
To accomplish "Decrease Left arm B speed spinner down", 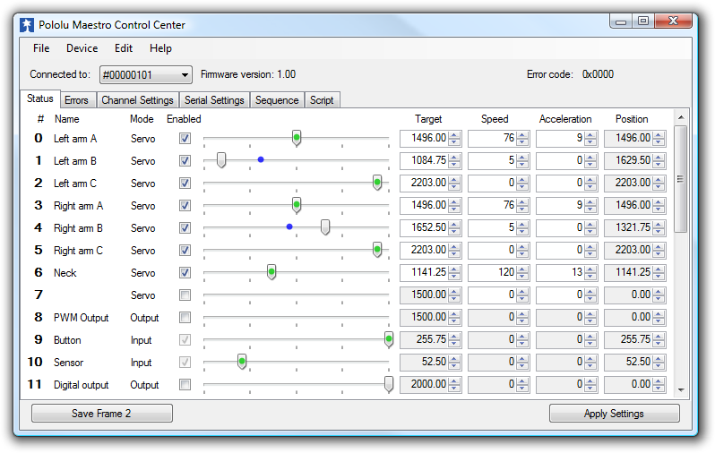I will point(522,164).
